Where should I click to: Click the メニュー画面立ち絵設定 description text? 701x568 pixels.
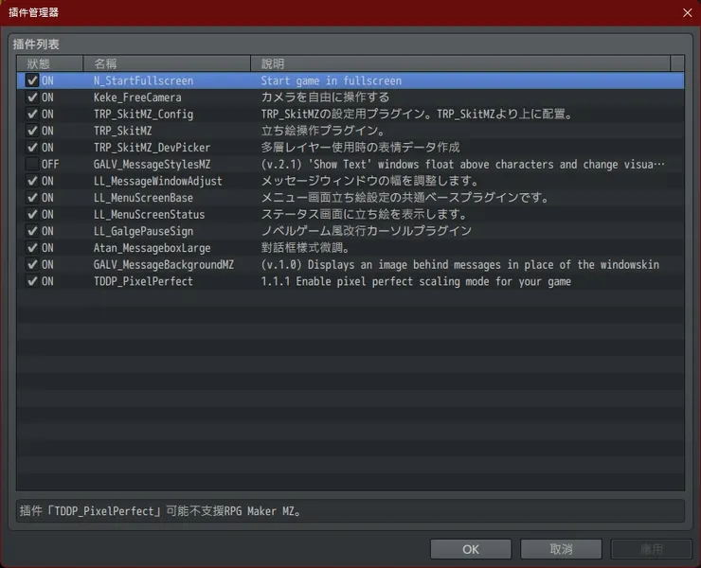pos(406,198)
